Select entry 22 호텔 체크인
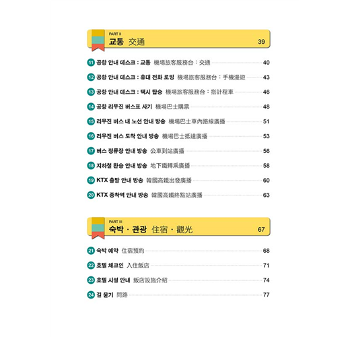 pyautogui.click(x=178, y=266)
